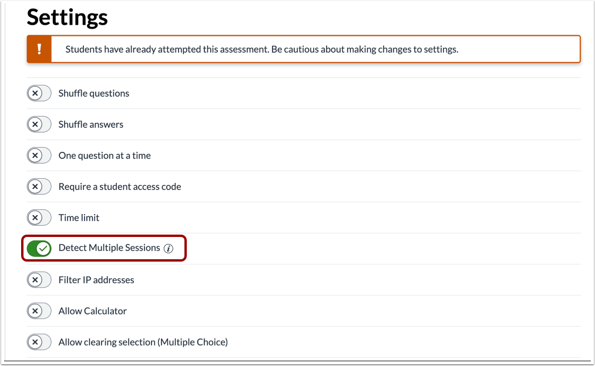This screenshot has width=595, height=366.
Task: Enable One question at a time
Action: coord(39,155)
